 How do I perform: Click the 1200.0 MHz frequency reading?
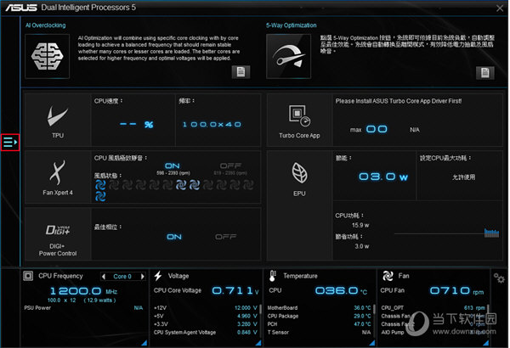coord(83,291)
